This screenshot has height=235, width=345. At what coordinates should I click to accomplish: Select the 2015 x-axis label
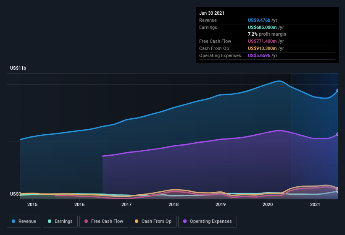(x=32, y=204)
